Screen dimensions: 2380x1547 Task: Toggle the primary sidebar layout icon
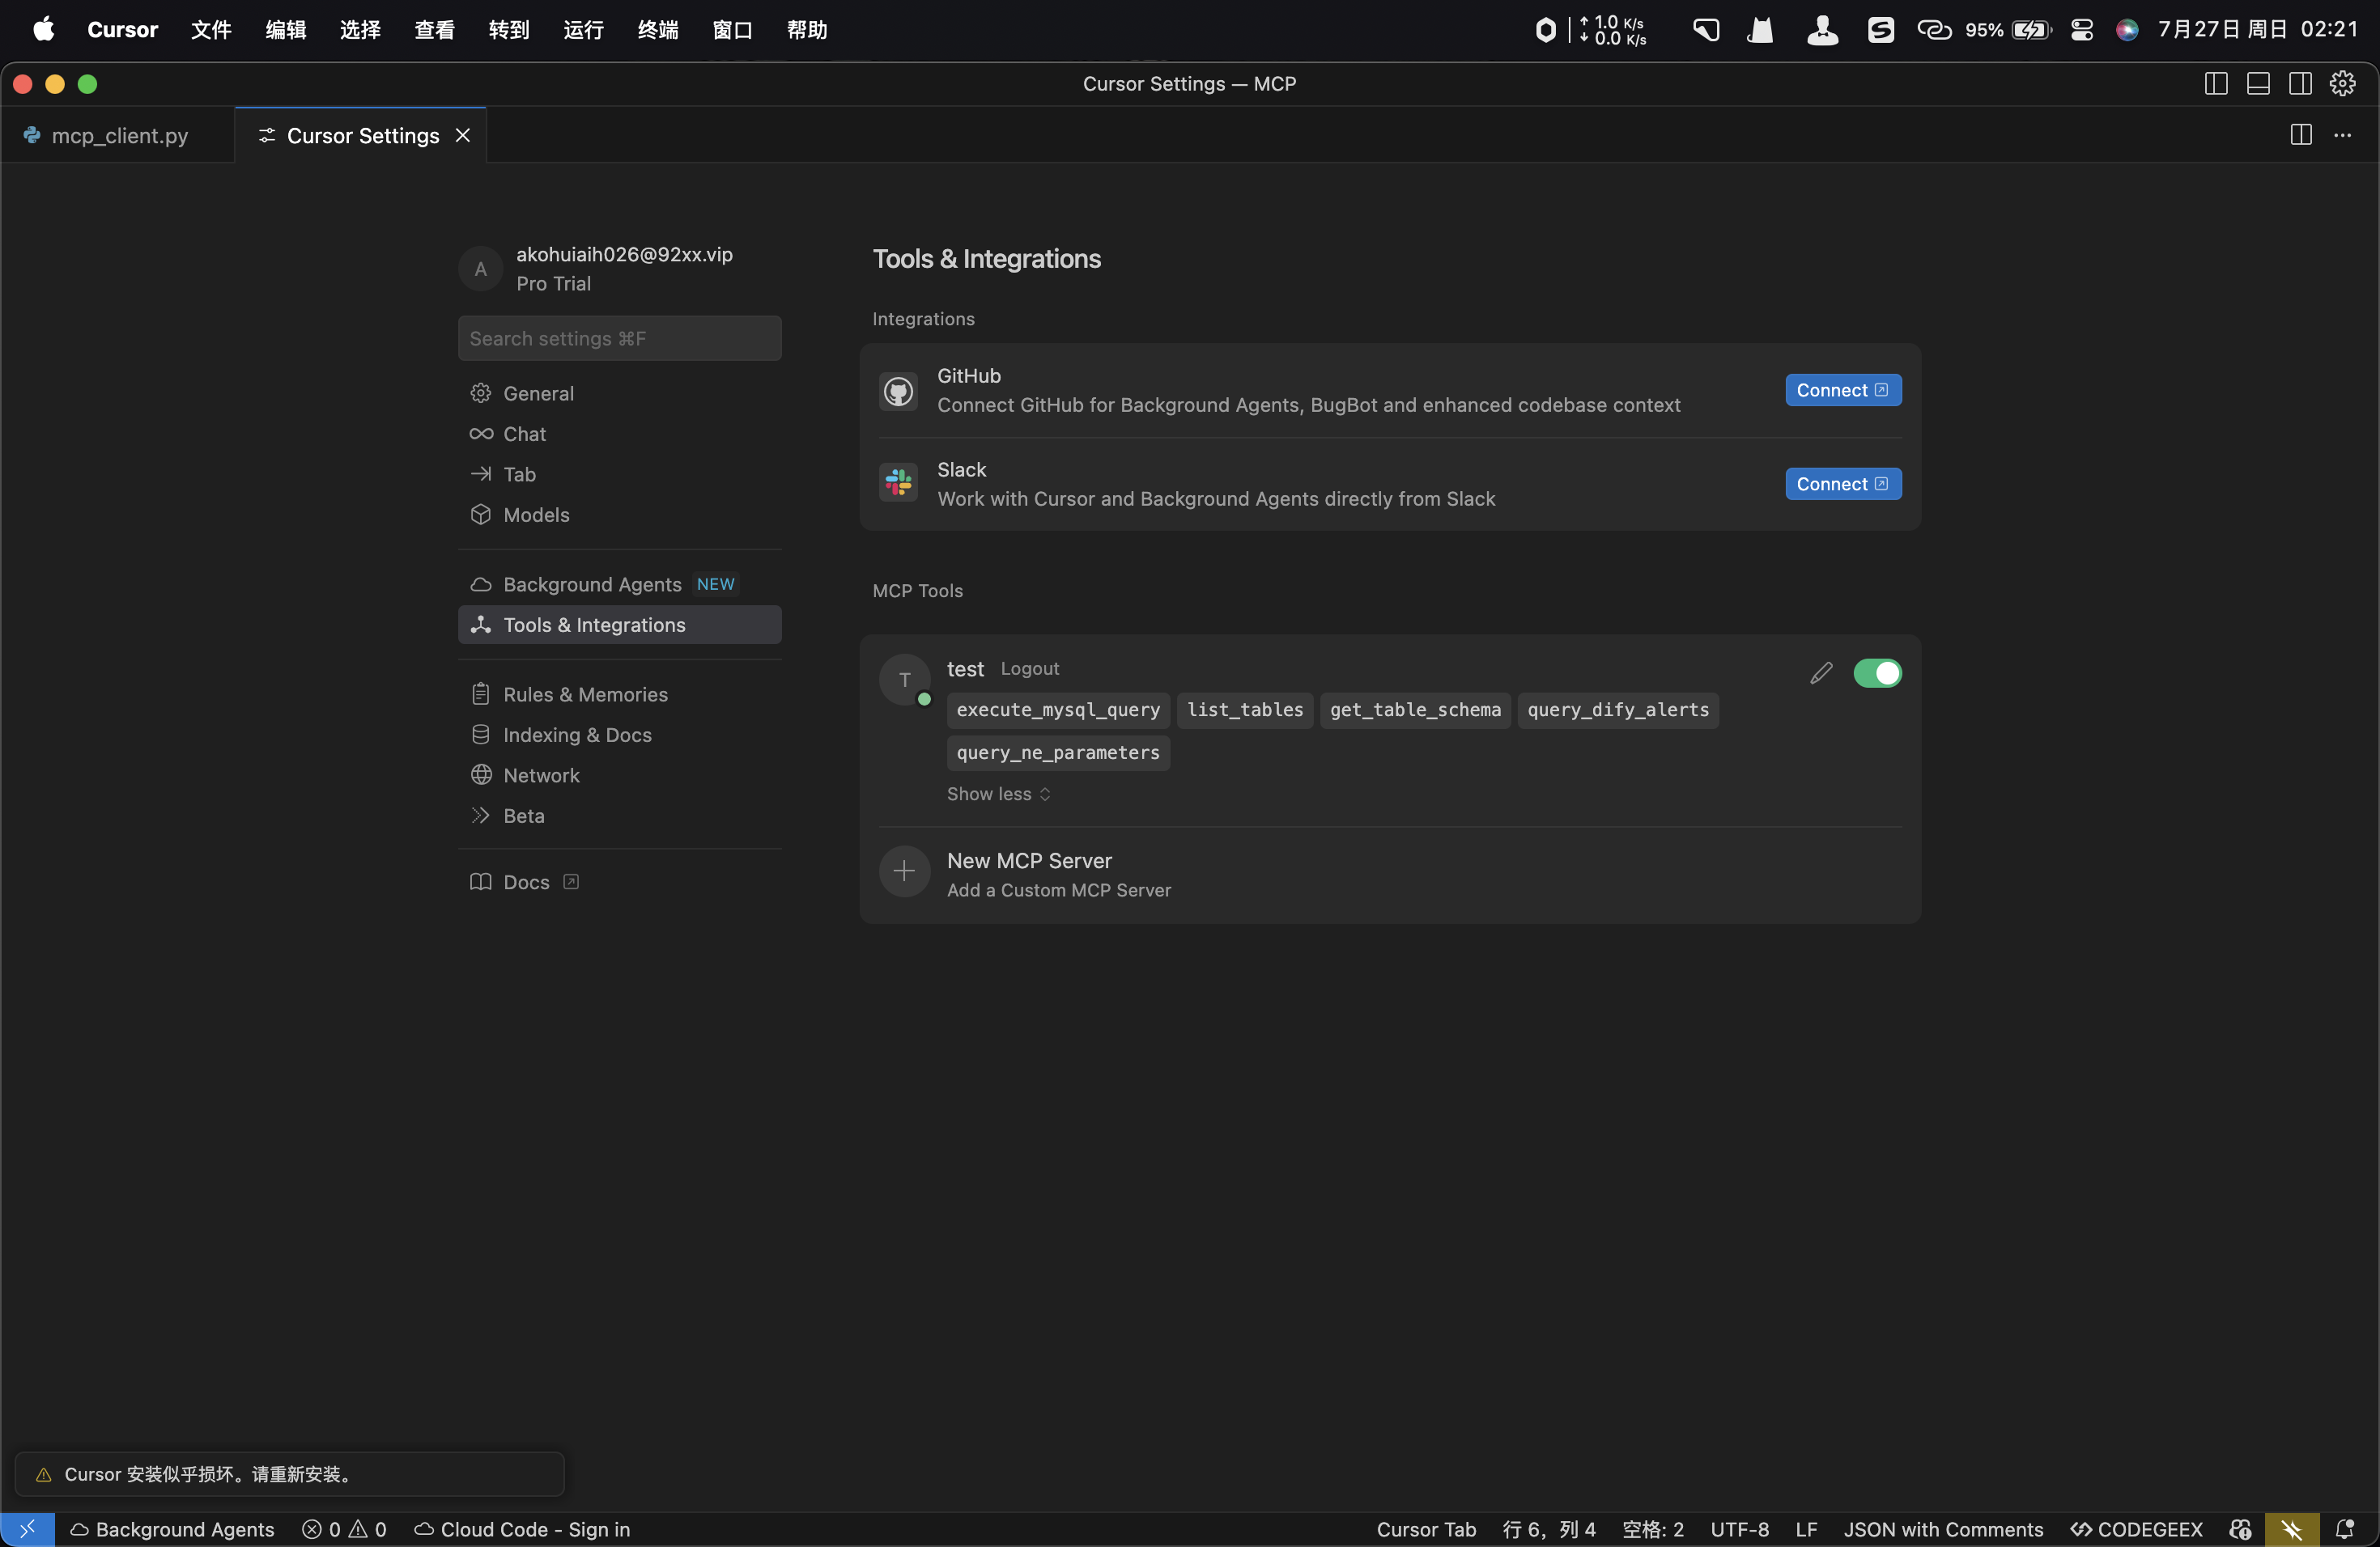coord(2215,84)
